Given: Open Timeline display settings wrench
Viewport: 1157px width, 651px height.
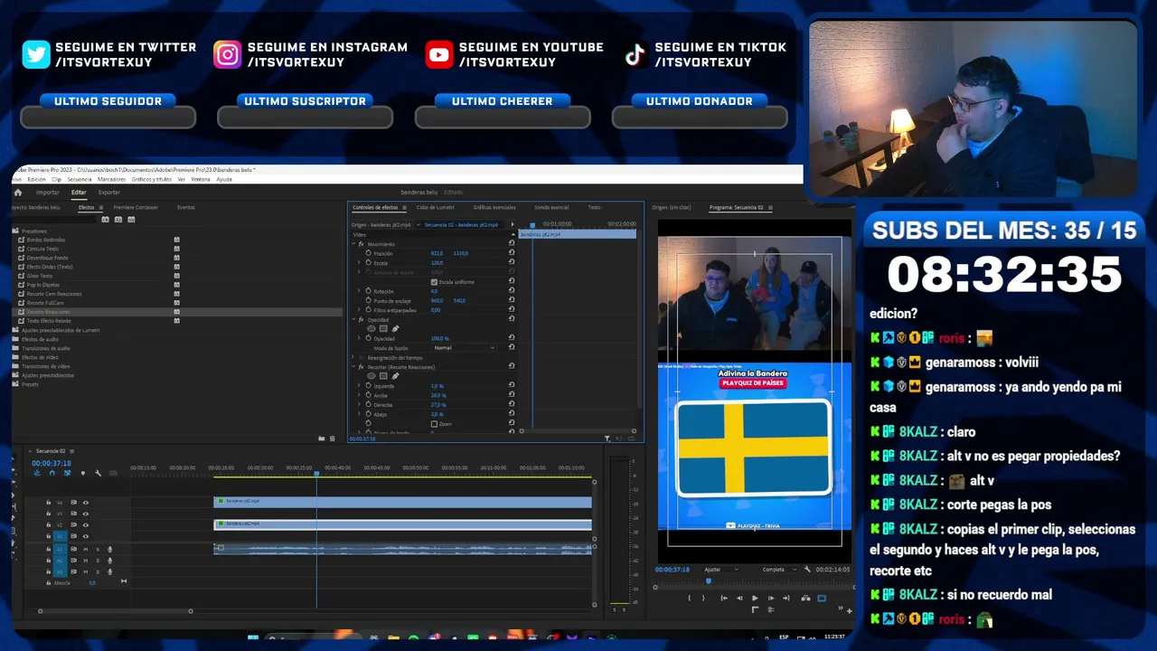Looking at the screenshot, I should pos(98,473).
